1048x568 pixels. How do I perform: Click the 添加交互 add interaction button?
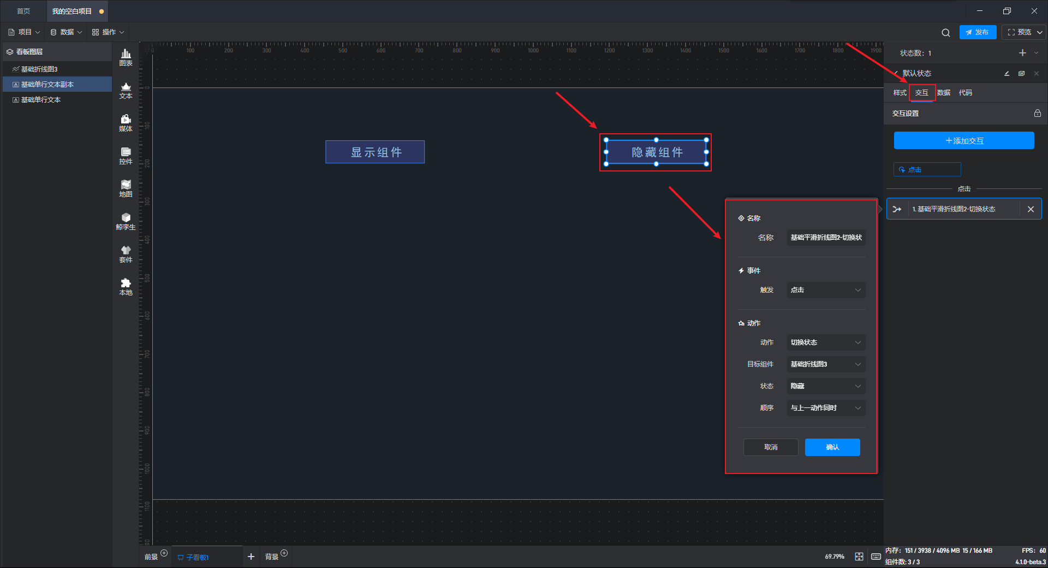pyautogui.click(x=964, y=140)
